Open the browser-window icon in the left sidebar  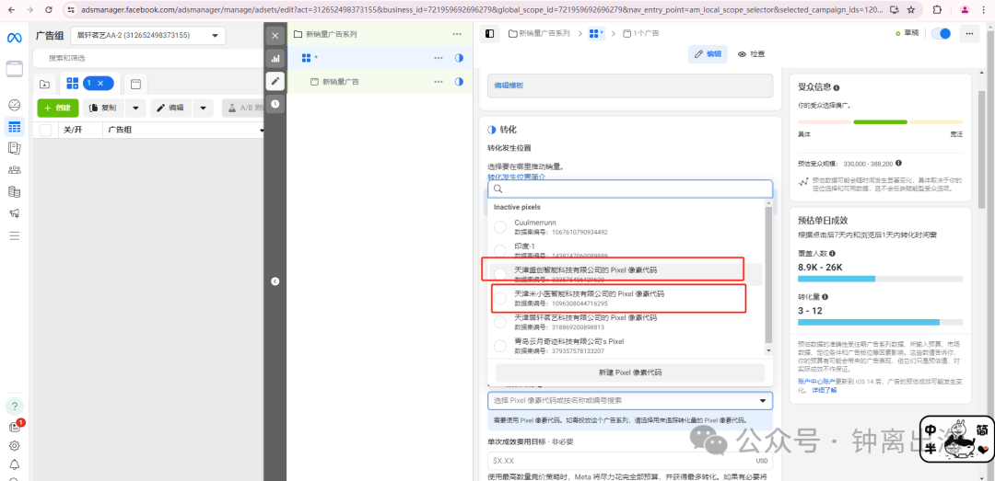click(15, 68)
